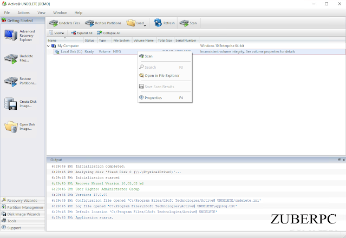Click Collapse All in the tree toolbar
Screen dimensions: 346x238
[109, 33]
